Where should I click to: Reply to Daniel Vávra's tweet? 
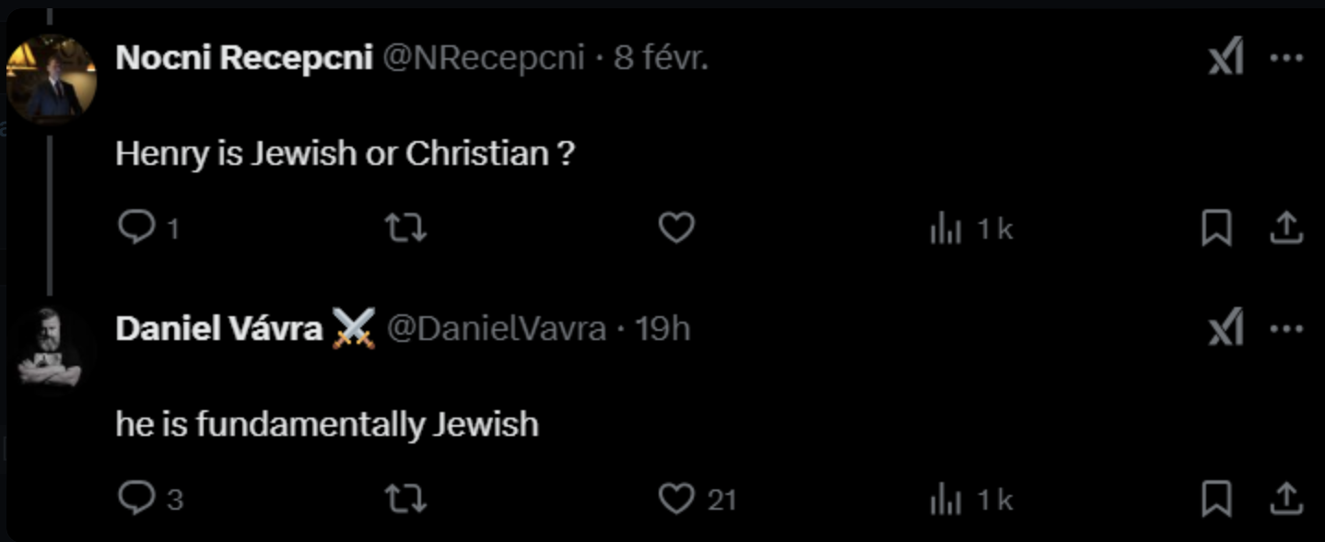(x=137, y=499)
